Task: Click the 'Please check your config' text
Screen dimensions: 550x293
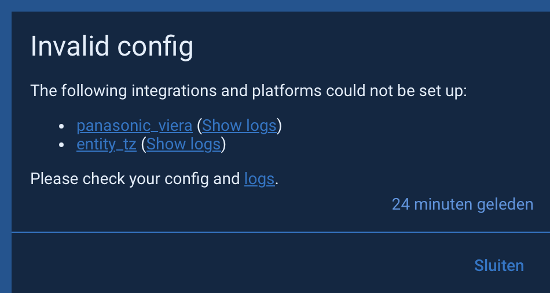Action: tap(134, 179)
